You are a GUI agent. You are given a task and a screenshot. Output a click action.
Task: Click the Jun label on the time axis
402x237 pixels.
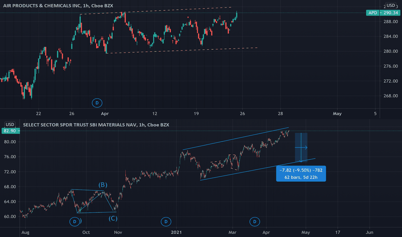(x=370, y=232)
